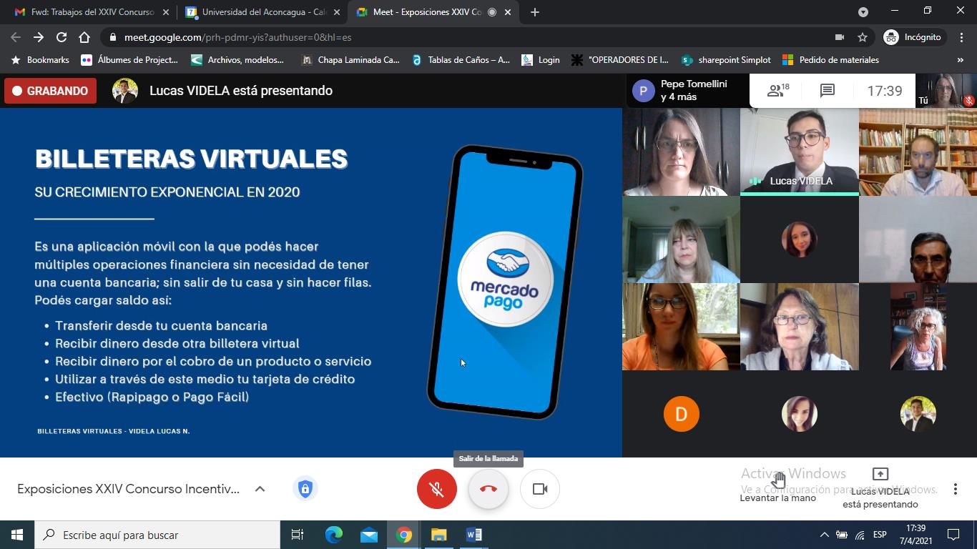The image size is (977, 549).
Task: Open Chrome three-dot menu
Action: [962, 37]
